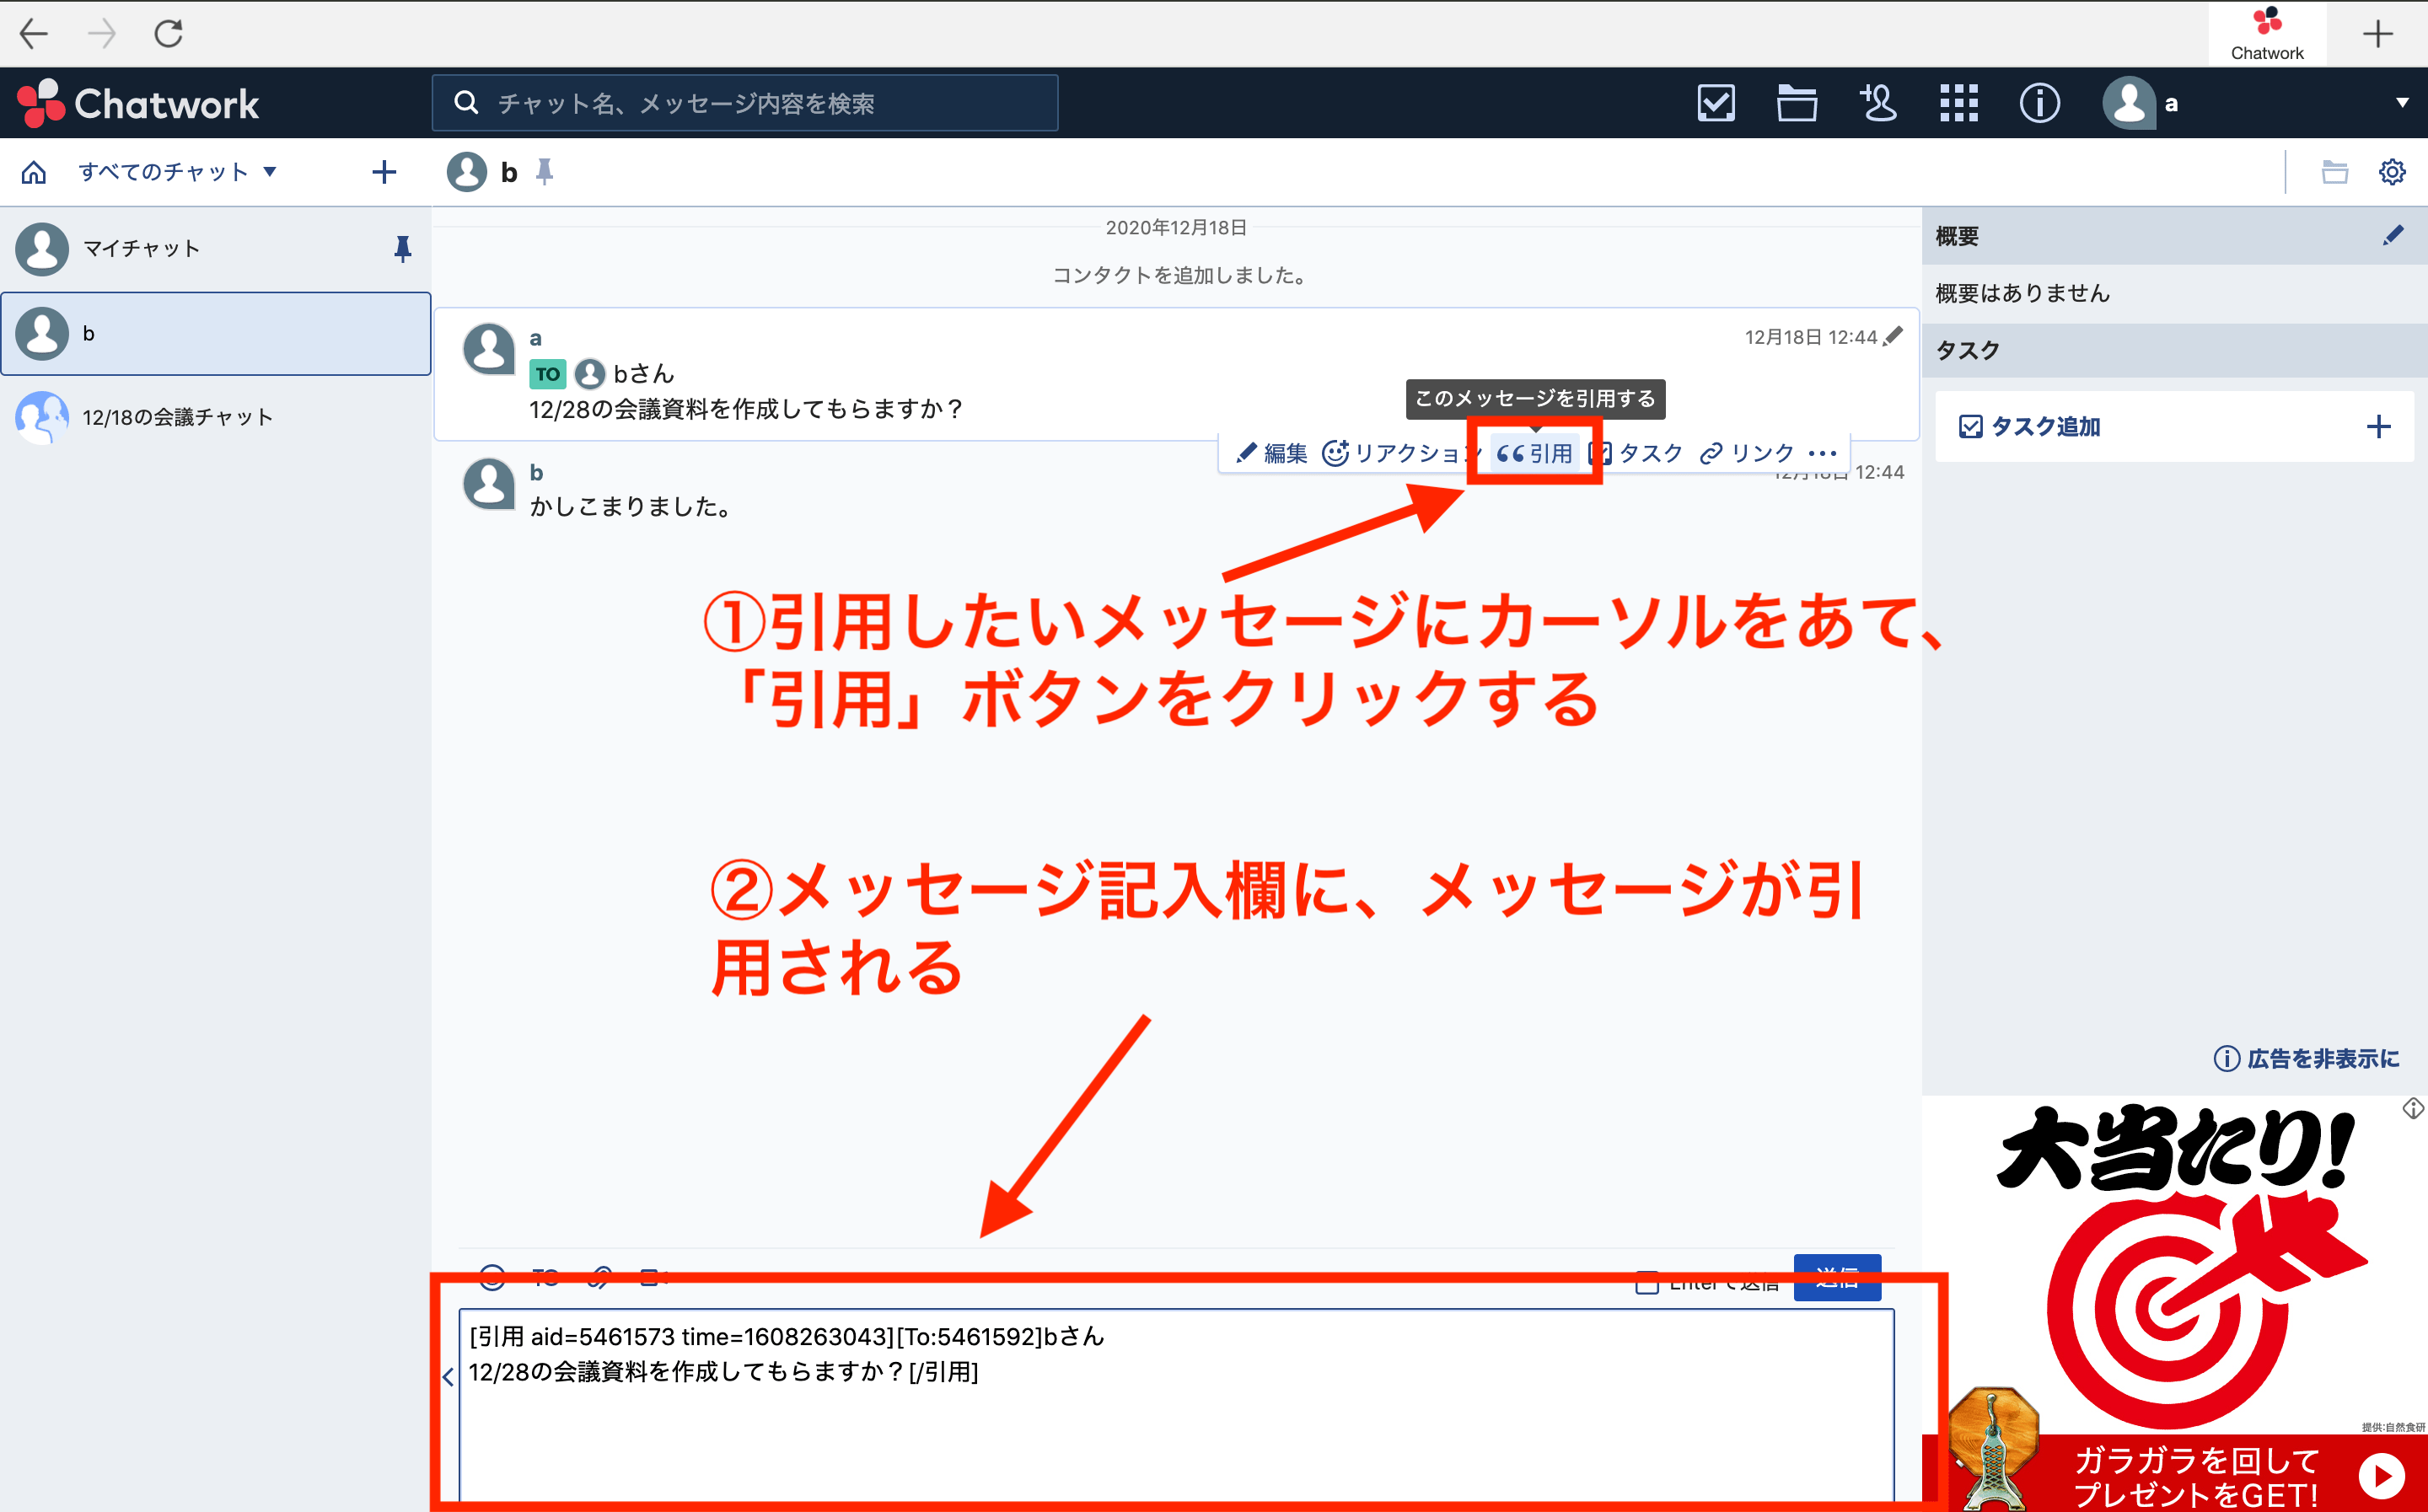Open chat settings gear icon
The width and height of the screenshot is (2428, 1512).
(x=2392, y=172)
